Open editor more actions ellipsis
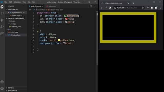The width and height of the screenshot is (164, 92). point(95,6)
